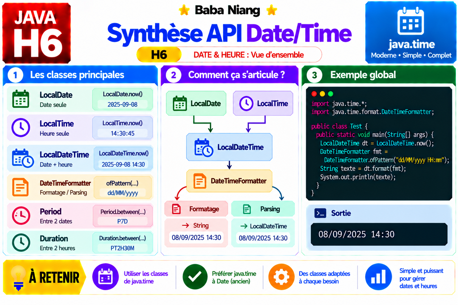458x305 pixels.
Task: Click the 'P7D' period value
Action: click(x=123, y=221)
